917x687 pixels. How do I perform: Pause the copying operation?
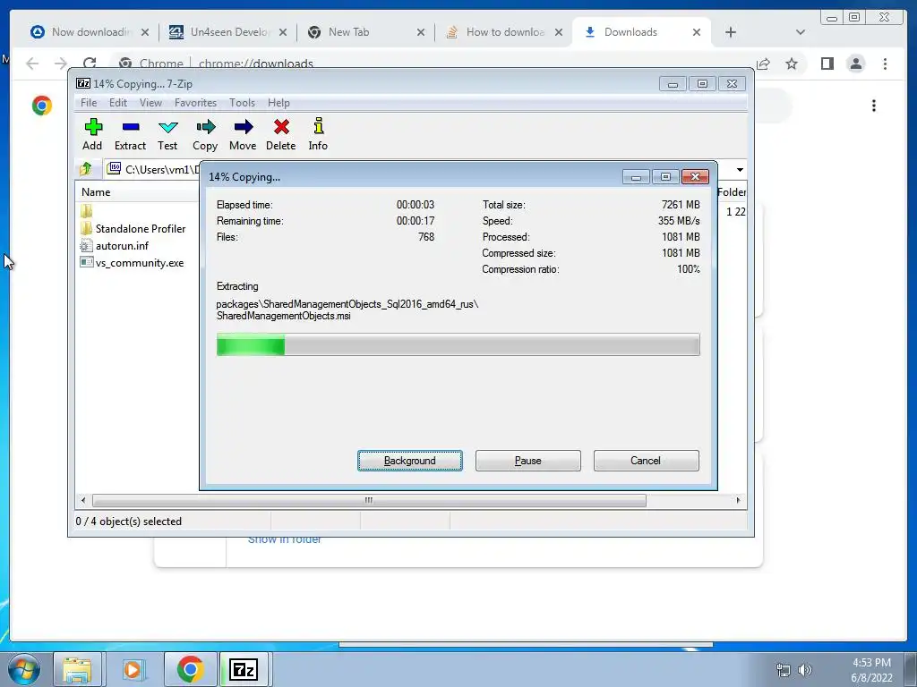[x=528, y=461]
